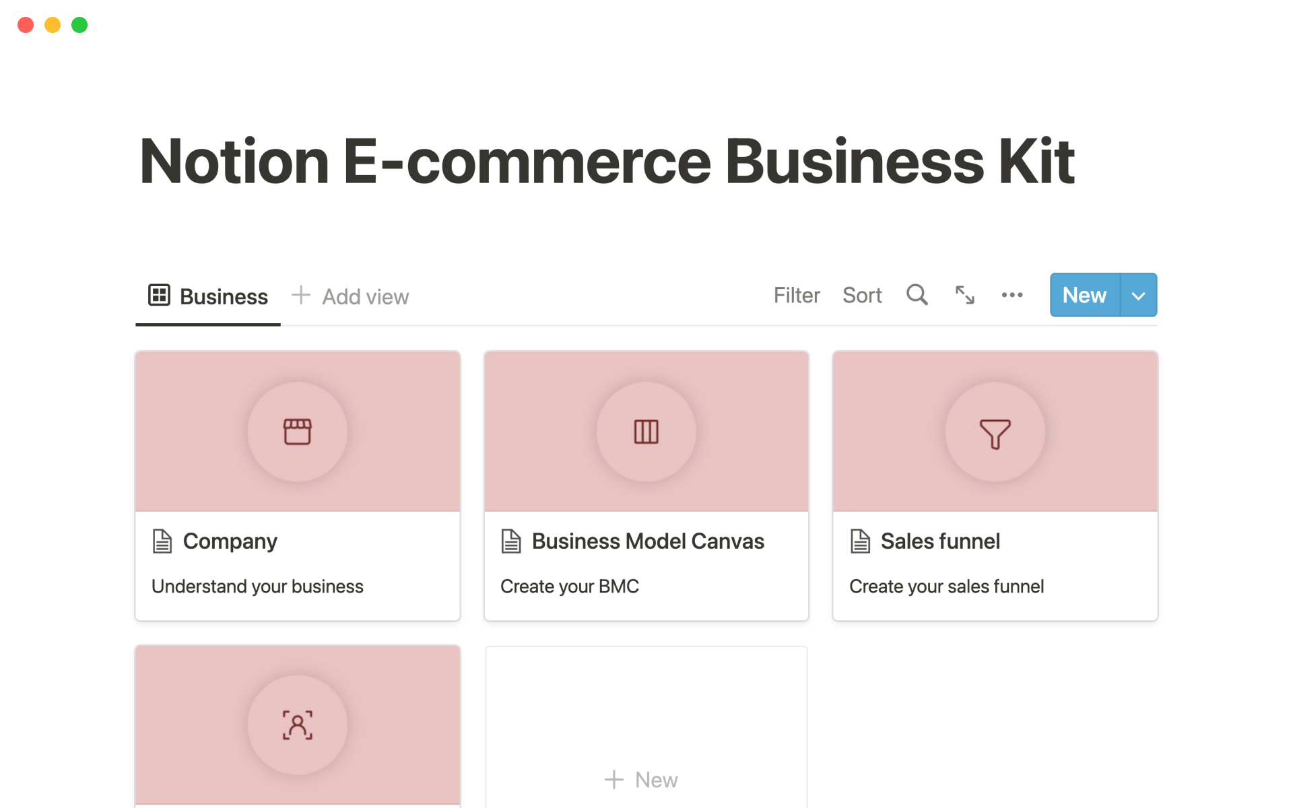
Task: Click Add view to create a view
Action: [x=351, y=296]
